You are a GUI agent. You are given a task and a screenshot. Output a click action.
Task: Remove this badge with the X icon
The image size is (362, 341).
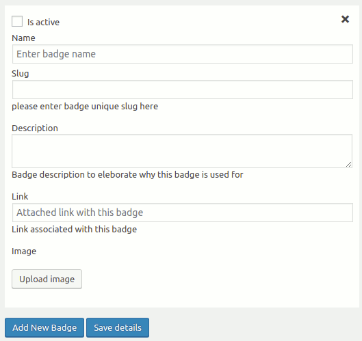coord(345,19)
